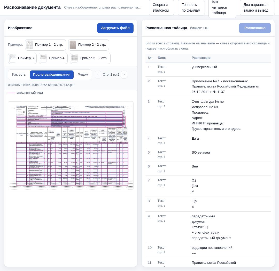This screenshot has height=271, width=279.
Task: Click recognized value "SO eeiasea"
Action: 201,153
